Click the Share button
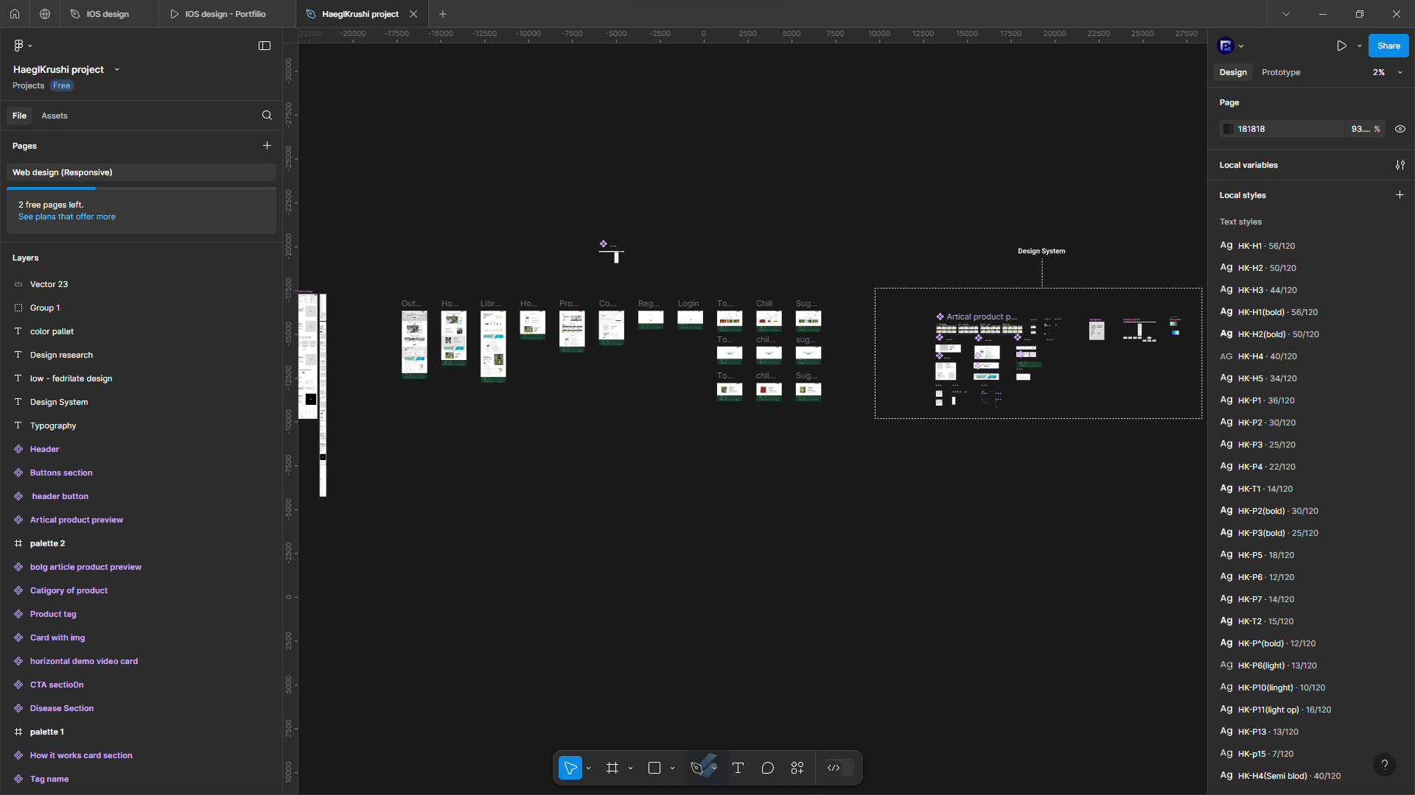This screenshot has height=795, width=1415. click(x=1388, y=46)
